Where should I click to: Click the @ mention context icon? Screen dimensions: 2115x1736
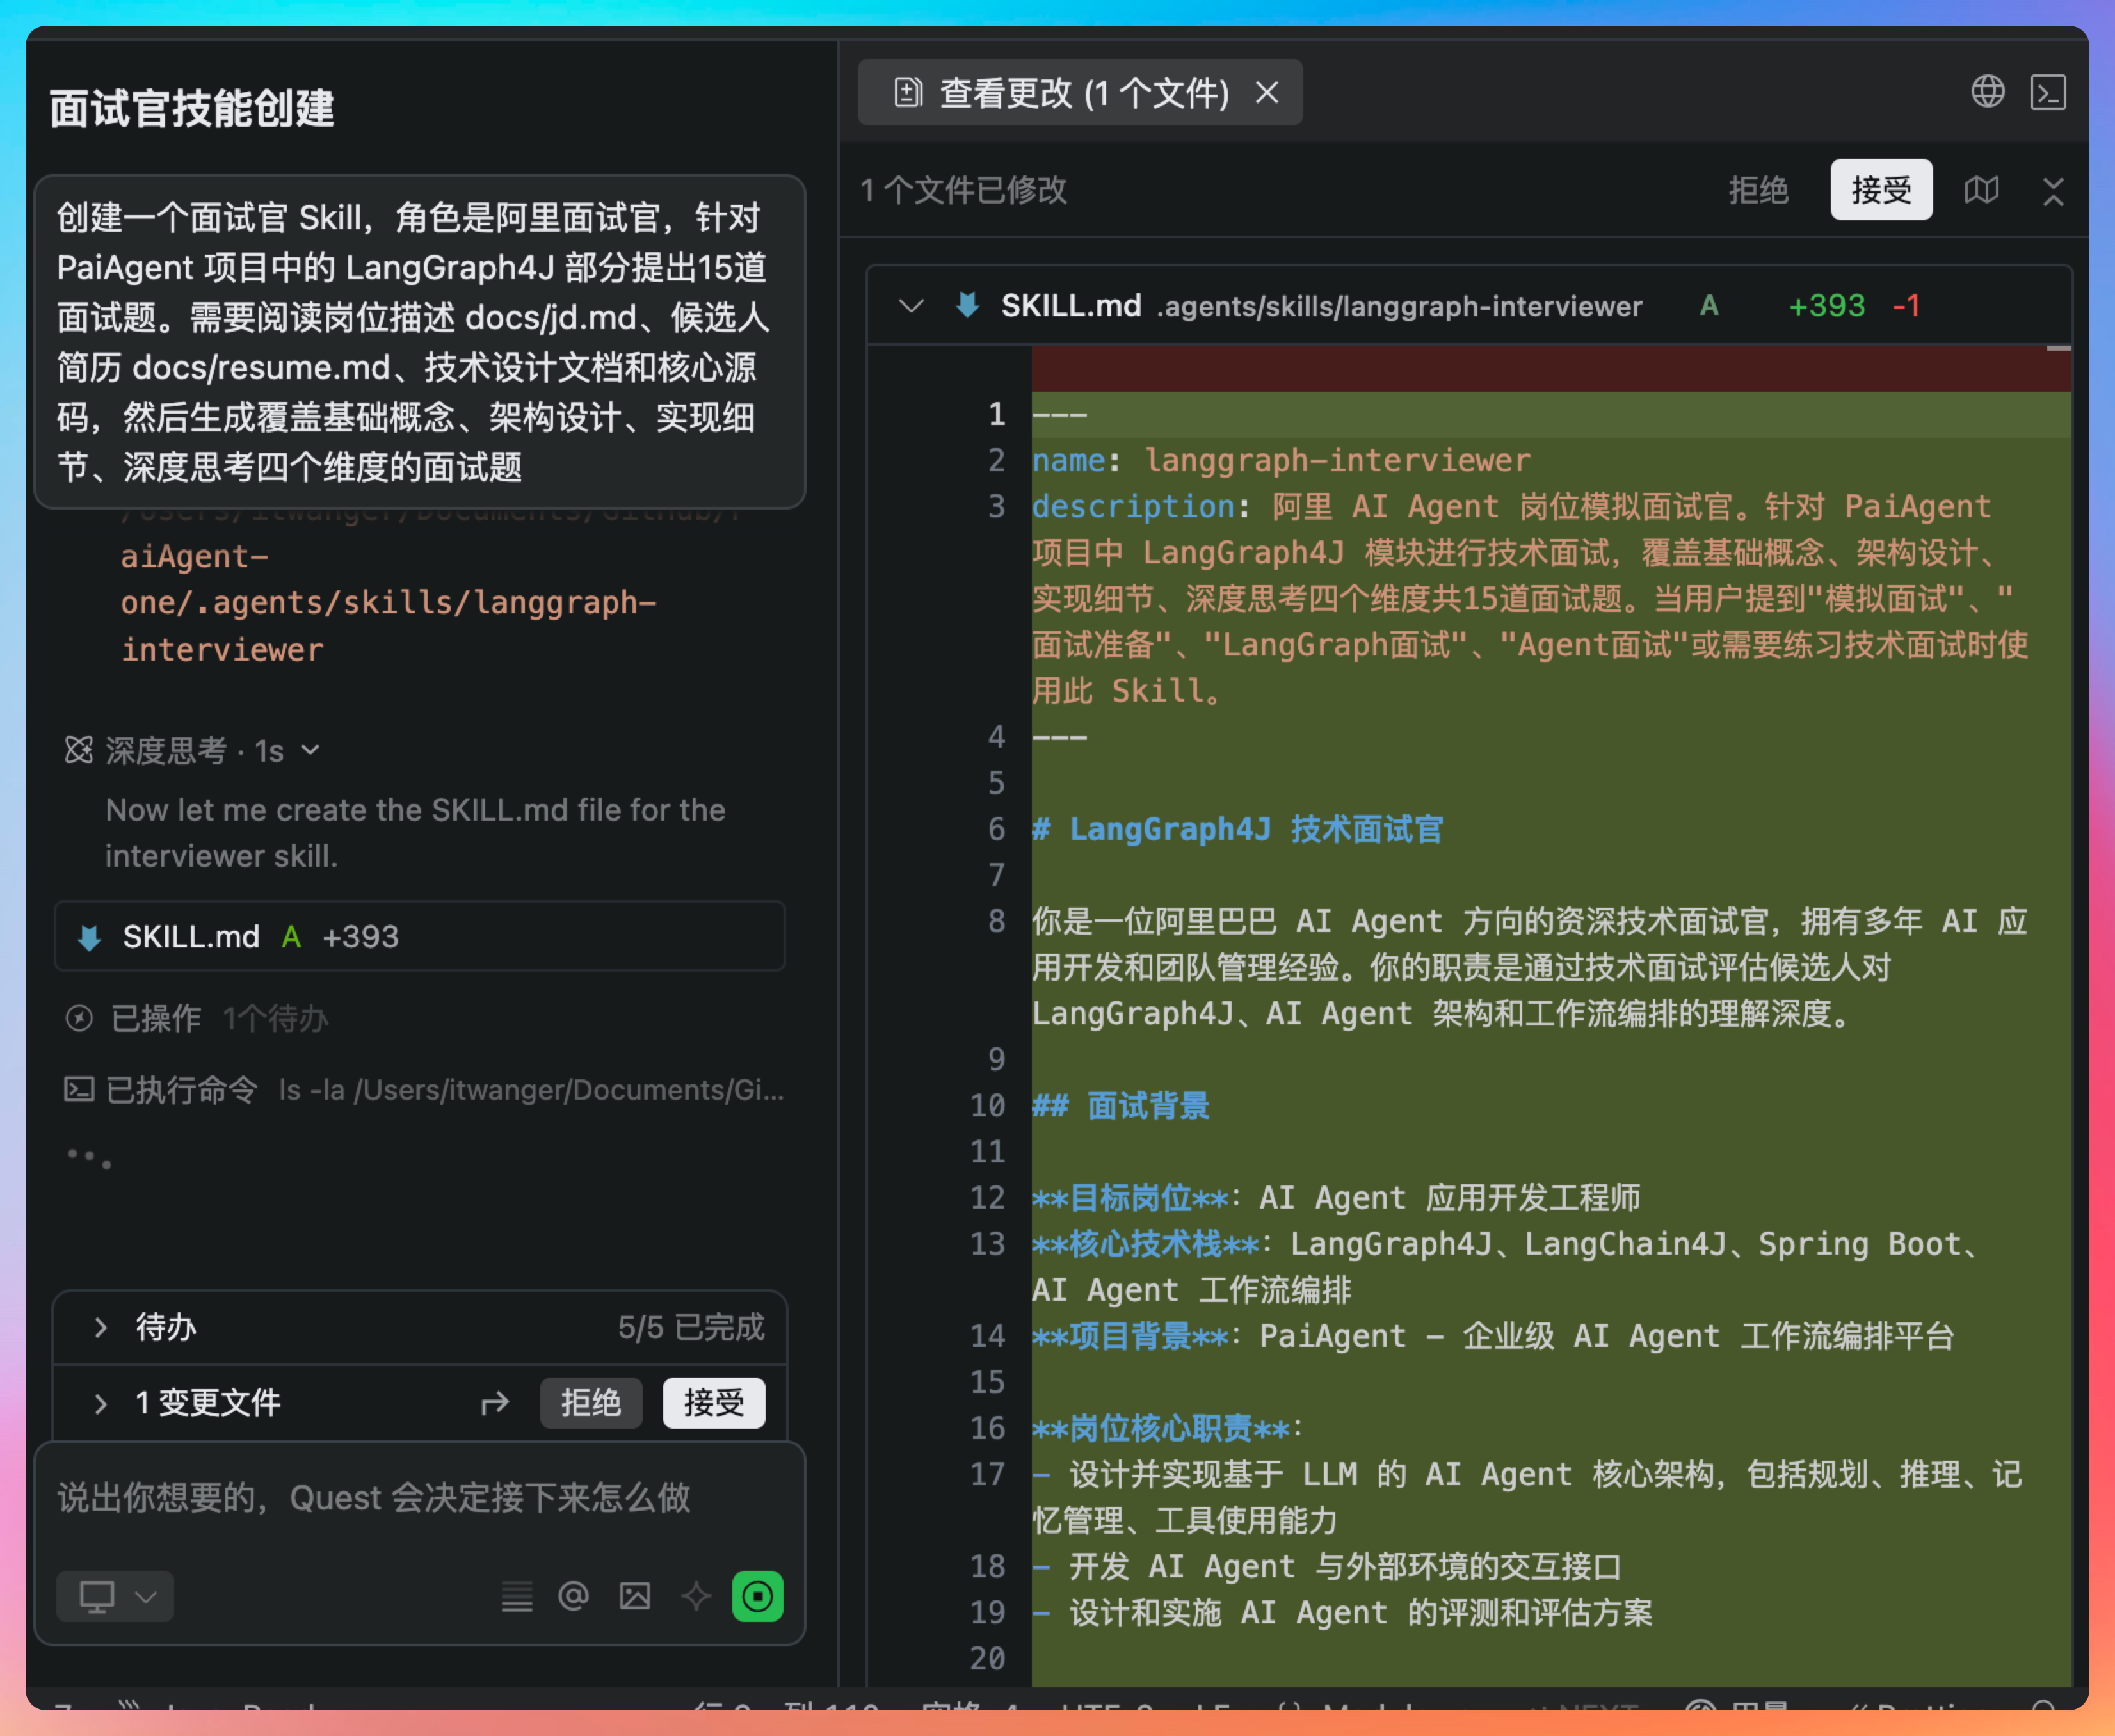pos(573,1596)
